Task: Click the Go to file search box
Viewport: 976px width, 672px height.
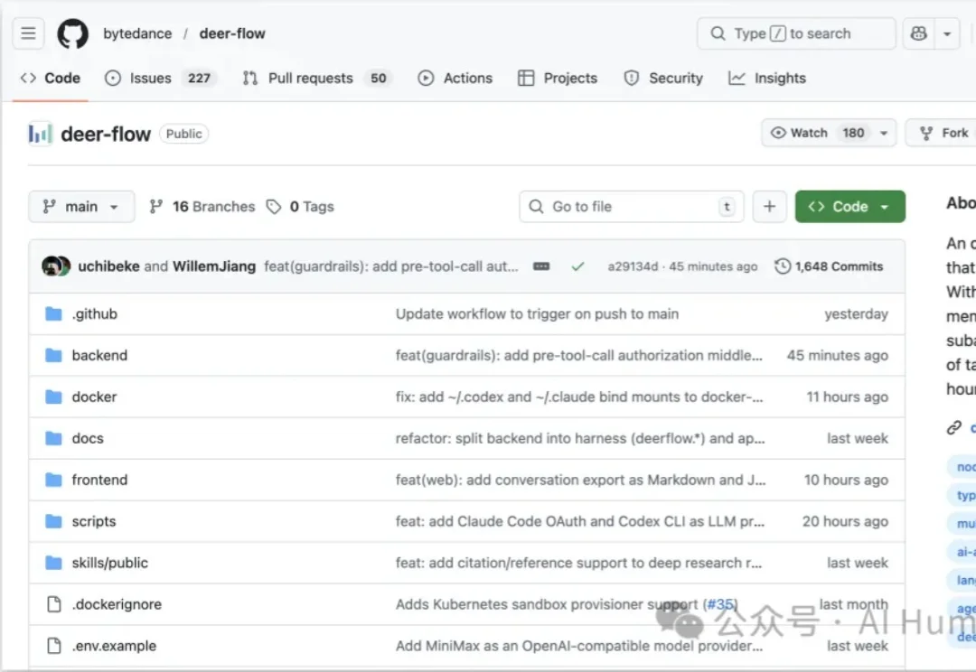Action: [x=631, y=206]
